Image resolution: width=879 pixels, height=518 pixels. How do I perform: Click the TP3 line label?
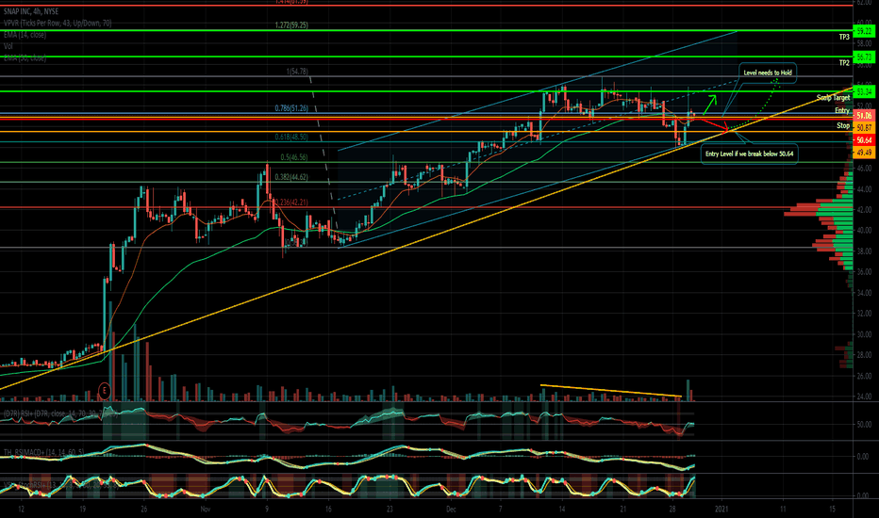844,37
